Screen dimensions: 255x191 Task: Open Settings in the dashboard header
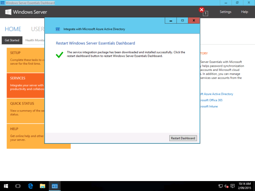click(x=225, y=12)
